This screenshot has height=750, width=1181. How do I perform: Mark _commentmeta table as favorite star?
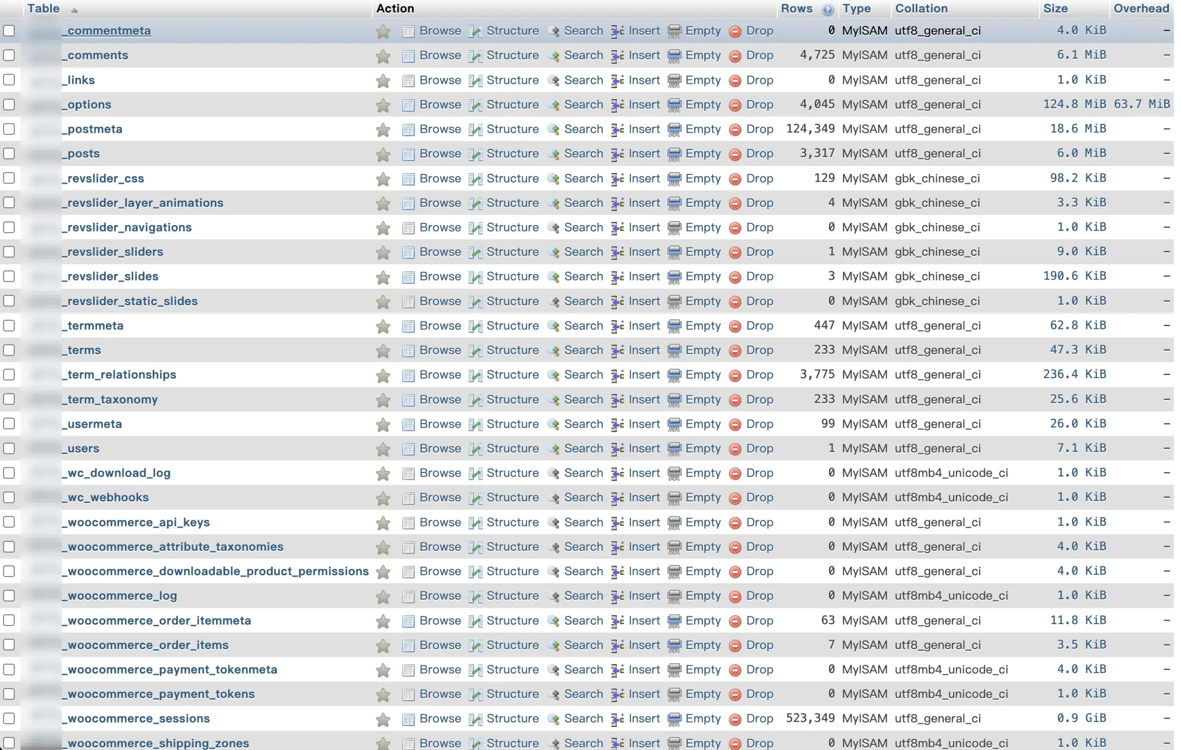pos(383,31)
